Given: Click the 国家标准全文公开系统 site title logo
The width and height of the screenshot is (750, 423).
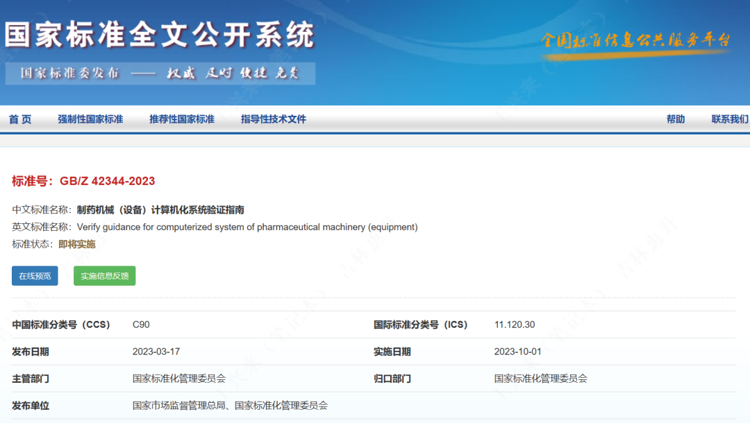Looking at the screenshot, I should point(160,35).
